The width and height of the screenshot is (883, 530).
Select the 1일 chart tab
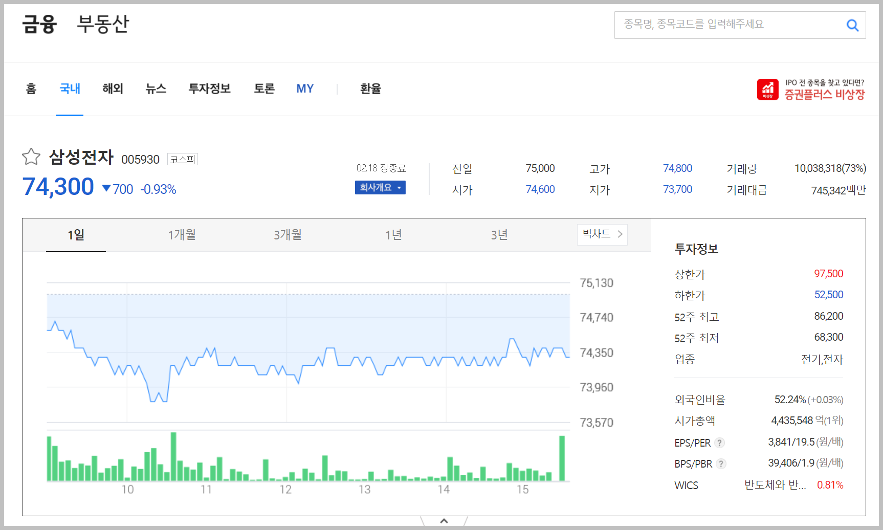point(76,235)
